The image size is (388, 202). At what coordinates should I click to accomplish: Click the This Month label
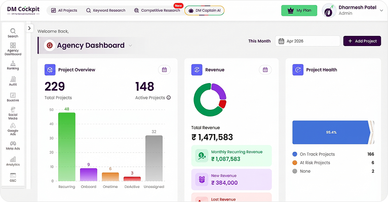coord(259,41)
